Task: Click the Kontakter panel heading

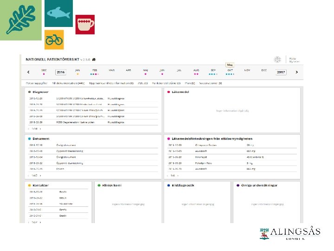Action: tap(40, 185)
